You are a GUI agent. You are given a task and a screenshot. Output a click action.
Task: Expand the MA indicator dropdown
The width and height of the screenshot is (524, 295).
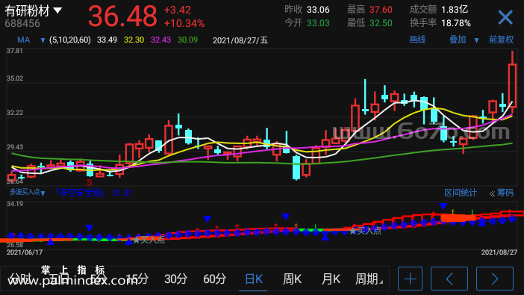tap(43, 40)
